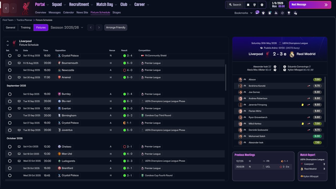The image size is (336, 189).
Task: Click the up chevron beside Liverpool Fixture Schedule
Action: point(8,41)
